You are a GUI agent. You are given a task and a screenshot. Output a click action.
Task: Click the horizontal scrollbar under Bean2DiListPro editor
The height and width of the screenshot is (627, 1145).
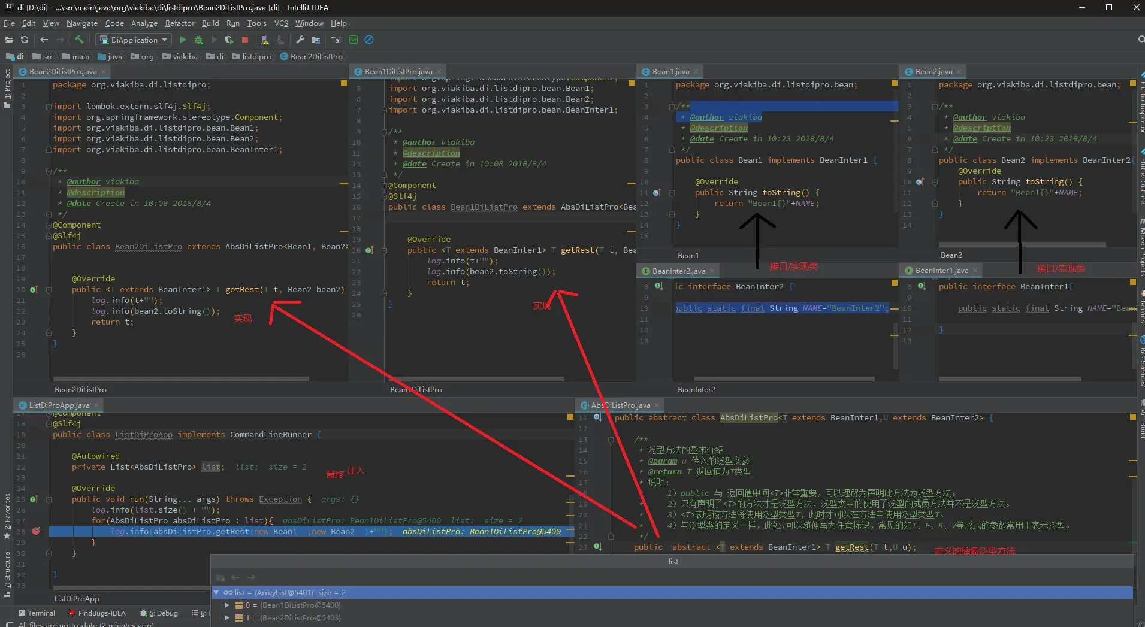click(x=181, y=378)
